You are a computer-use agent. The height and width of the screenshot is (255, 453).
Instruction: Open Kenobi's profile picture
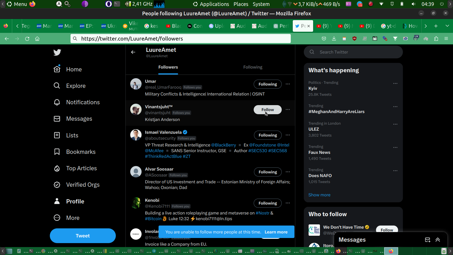coord(136,203)
